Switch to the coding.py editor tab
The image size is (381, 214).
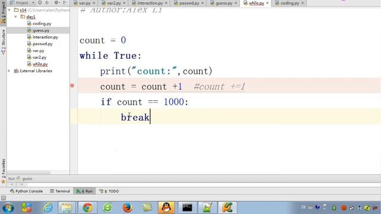point(290,3)
